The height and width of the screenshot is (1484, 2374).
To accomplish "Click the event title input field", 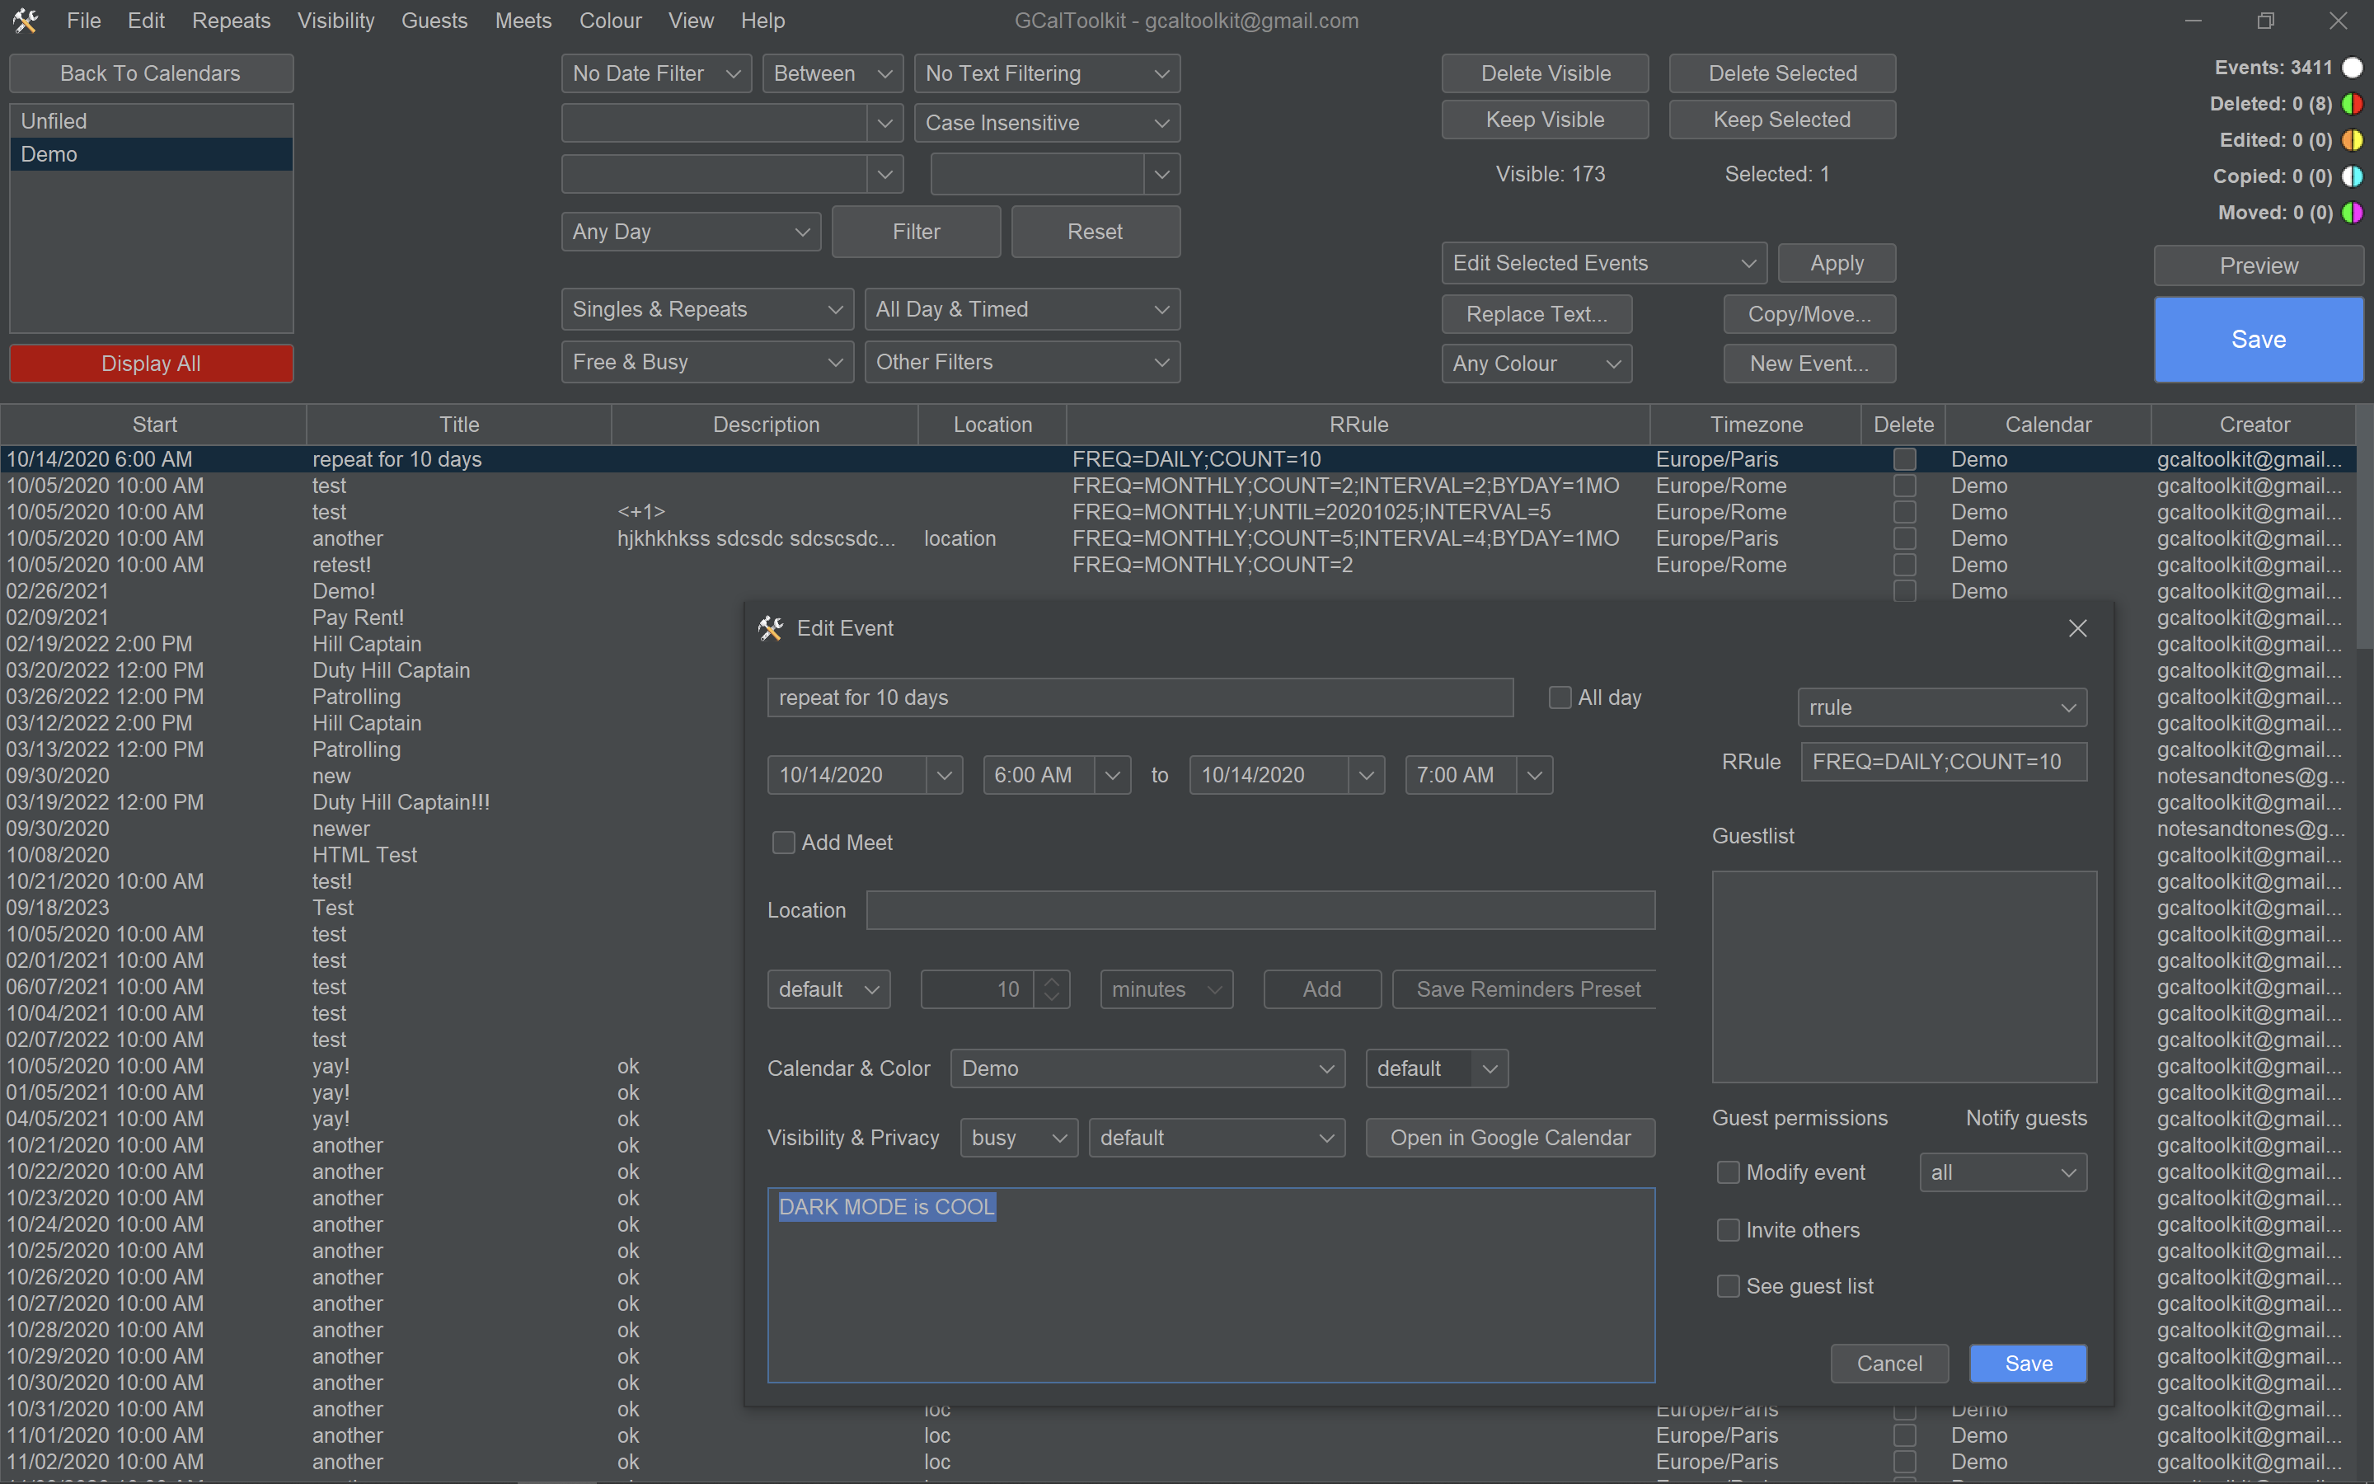I will [x=1140, y=697].
